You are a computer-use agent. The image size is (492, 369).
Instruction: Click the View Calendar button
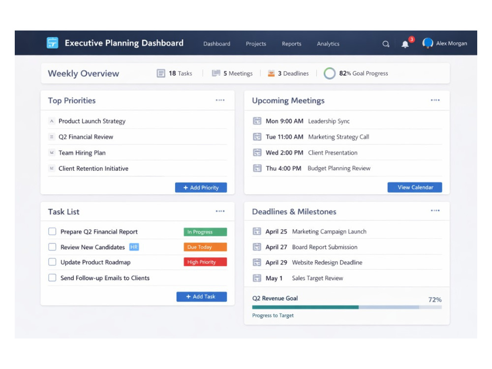(x=415, y=187)
